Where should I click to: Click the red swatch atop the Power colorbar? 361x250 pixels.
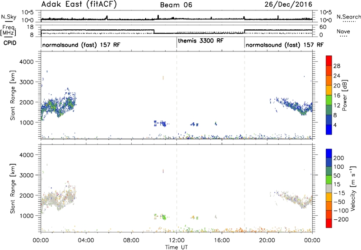329,60
